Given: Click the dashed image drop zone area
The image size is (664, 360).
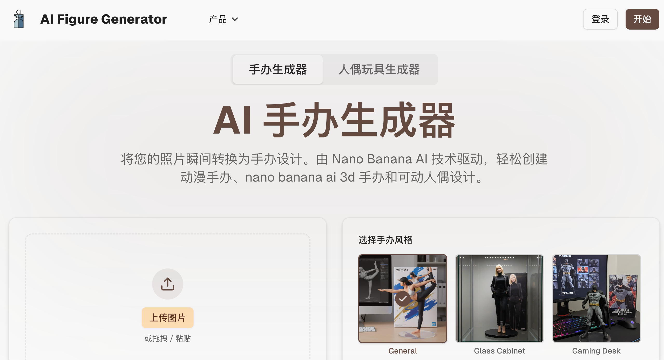Looking at the screenshot, I should (x=167, y=297).
